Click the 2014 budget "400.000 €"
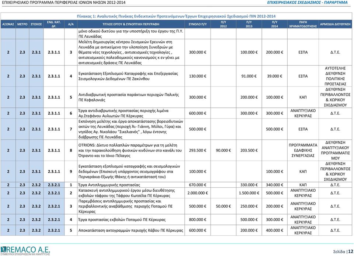 click(274, 231)
